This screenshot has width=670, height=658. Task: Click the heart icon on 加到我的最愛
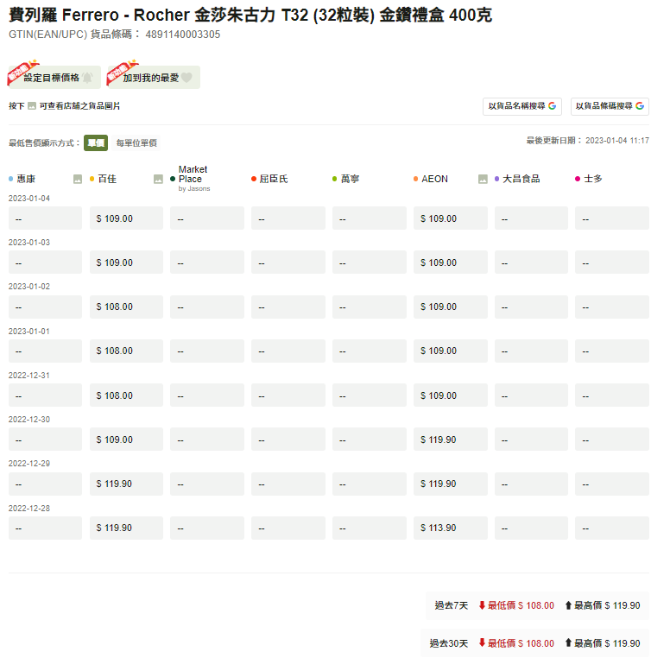(186, 78)
